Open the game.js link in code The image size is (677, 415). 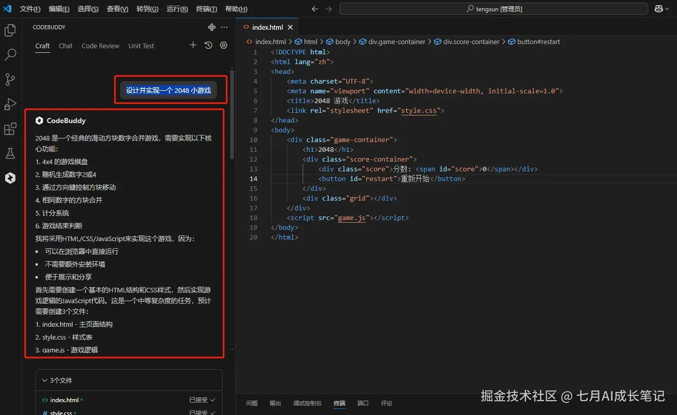pyautogui.click(x=352, y=218)
